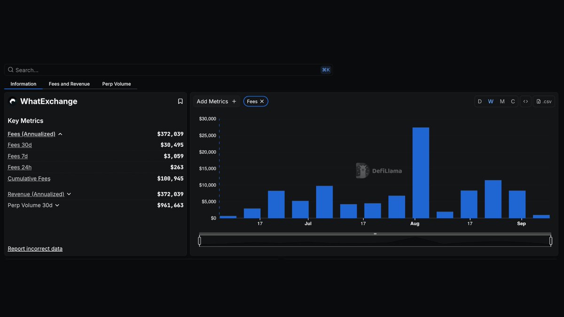This screenshot has height=317, width=564.
Task: Click the $961,663 Perp Volume value
Action: coord(170,205)
